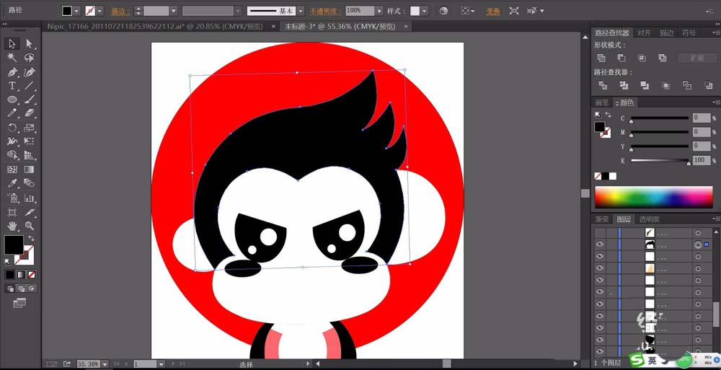This screenshot has height=370, width=721.
Task: Click the 描边 link in control bar
Action: (x=120, y=11)
